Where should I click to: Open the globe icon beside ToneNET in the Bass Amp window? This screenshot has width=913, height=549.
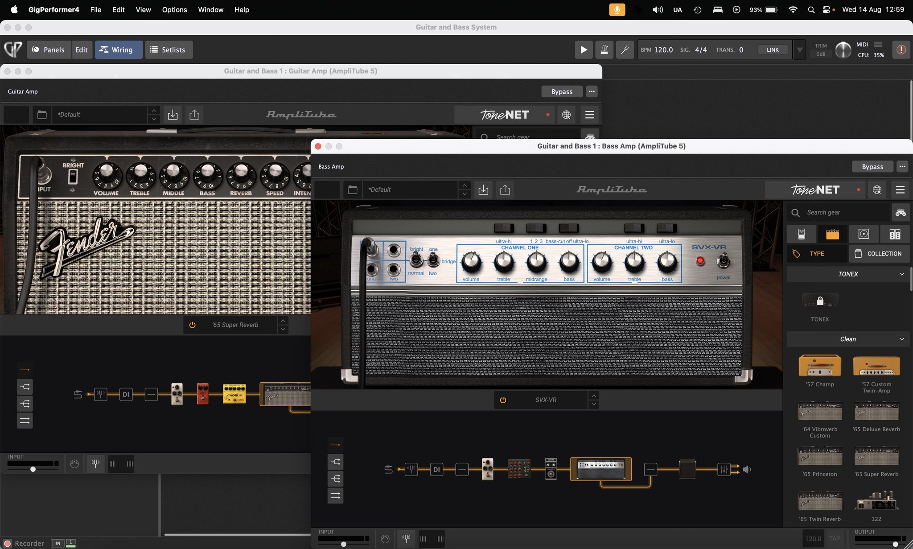click(877, 190)
